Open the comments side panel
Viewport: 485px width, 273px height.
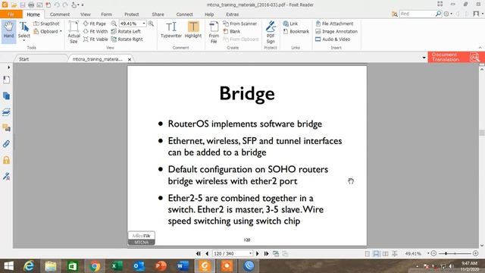pyautogui.click(x=6, y=128)
